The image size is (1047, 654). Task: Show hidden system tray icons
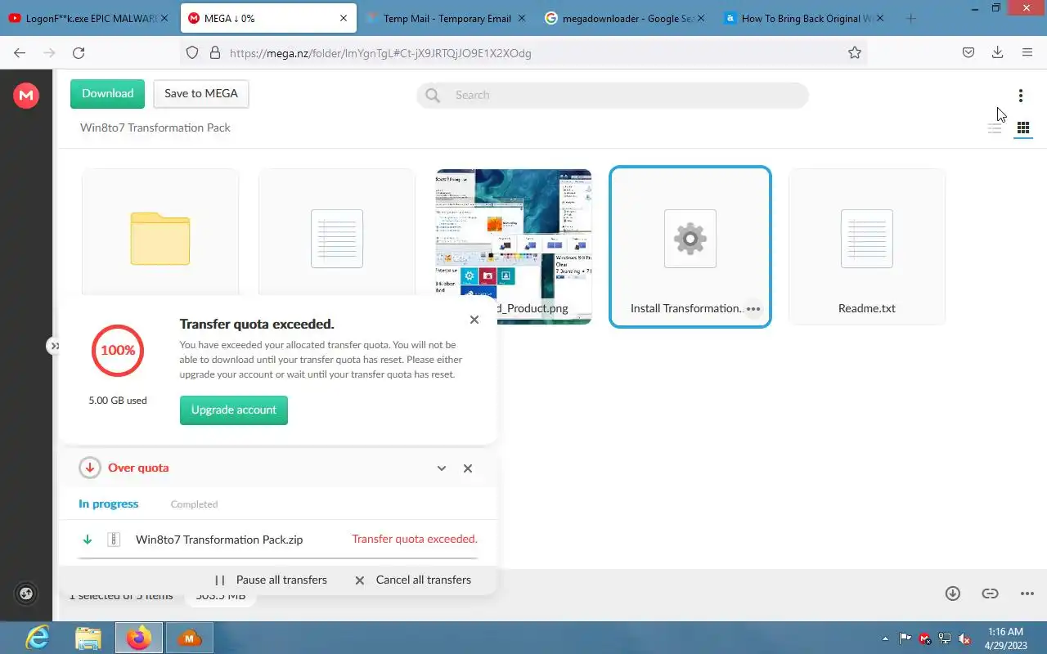[x=885, y=638]
